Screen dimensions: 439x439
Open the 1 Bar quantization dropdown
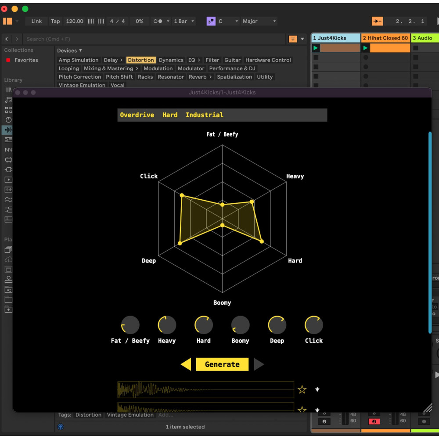pyautogui.click(x=184, y=21)
